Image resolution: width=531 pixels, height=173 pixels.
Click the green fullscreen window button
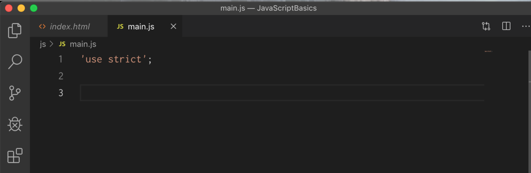pos(34,8)
